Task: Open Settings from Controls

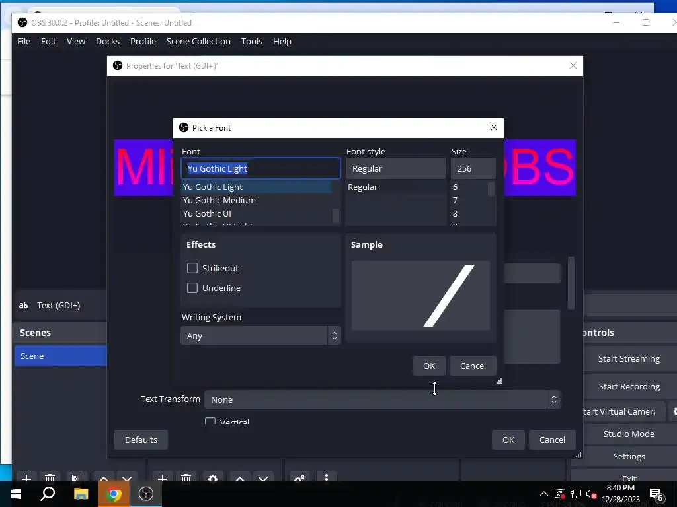Action: click(629, 456)
